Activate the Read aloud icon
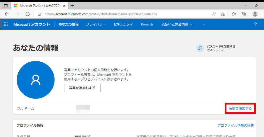The height and width of the screenshot is (137, 264). tap(214, 14)
